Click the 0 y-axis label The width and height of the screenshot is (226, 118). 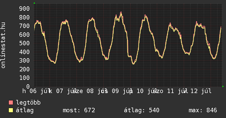pyautogui.click(x=28, y=86)
